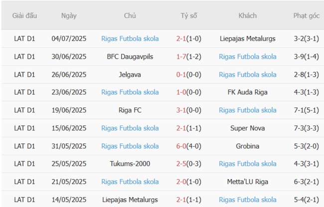
Task: Click the "Ngày" column header
Action: [x=69, y=15]
